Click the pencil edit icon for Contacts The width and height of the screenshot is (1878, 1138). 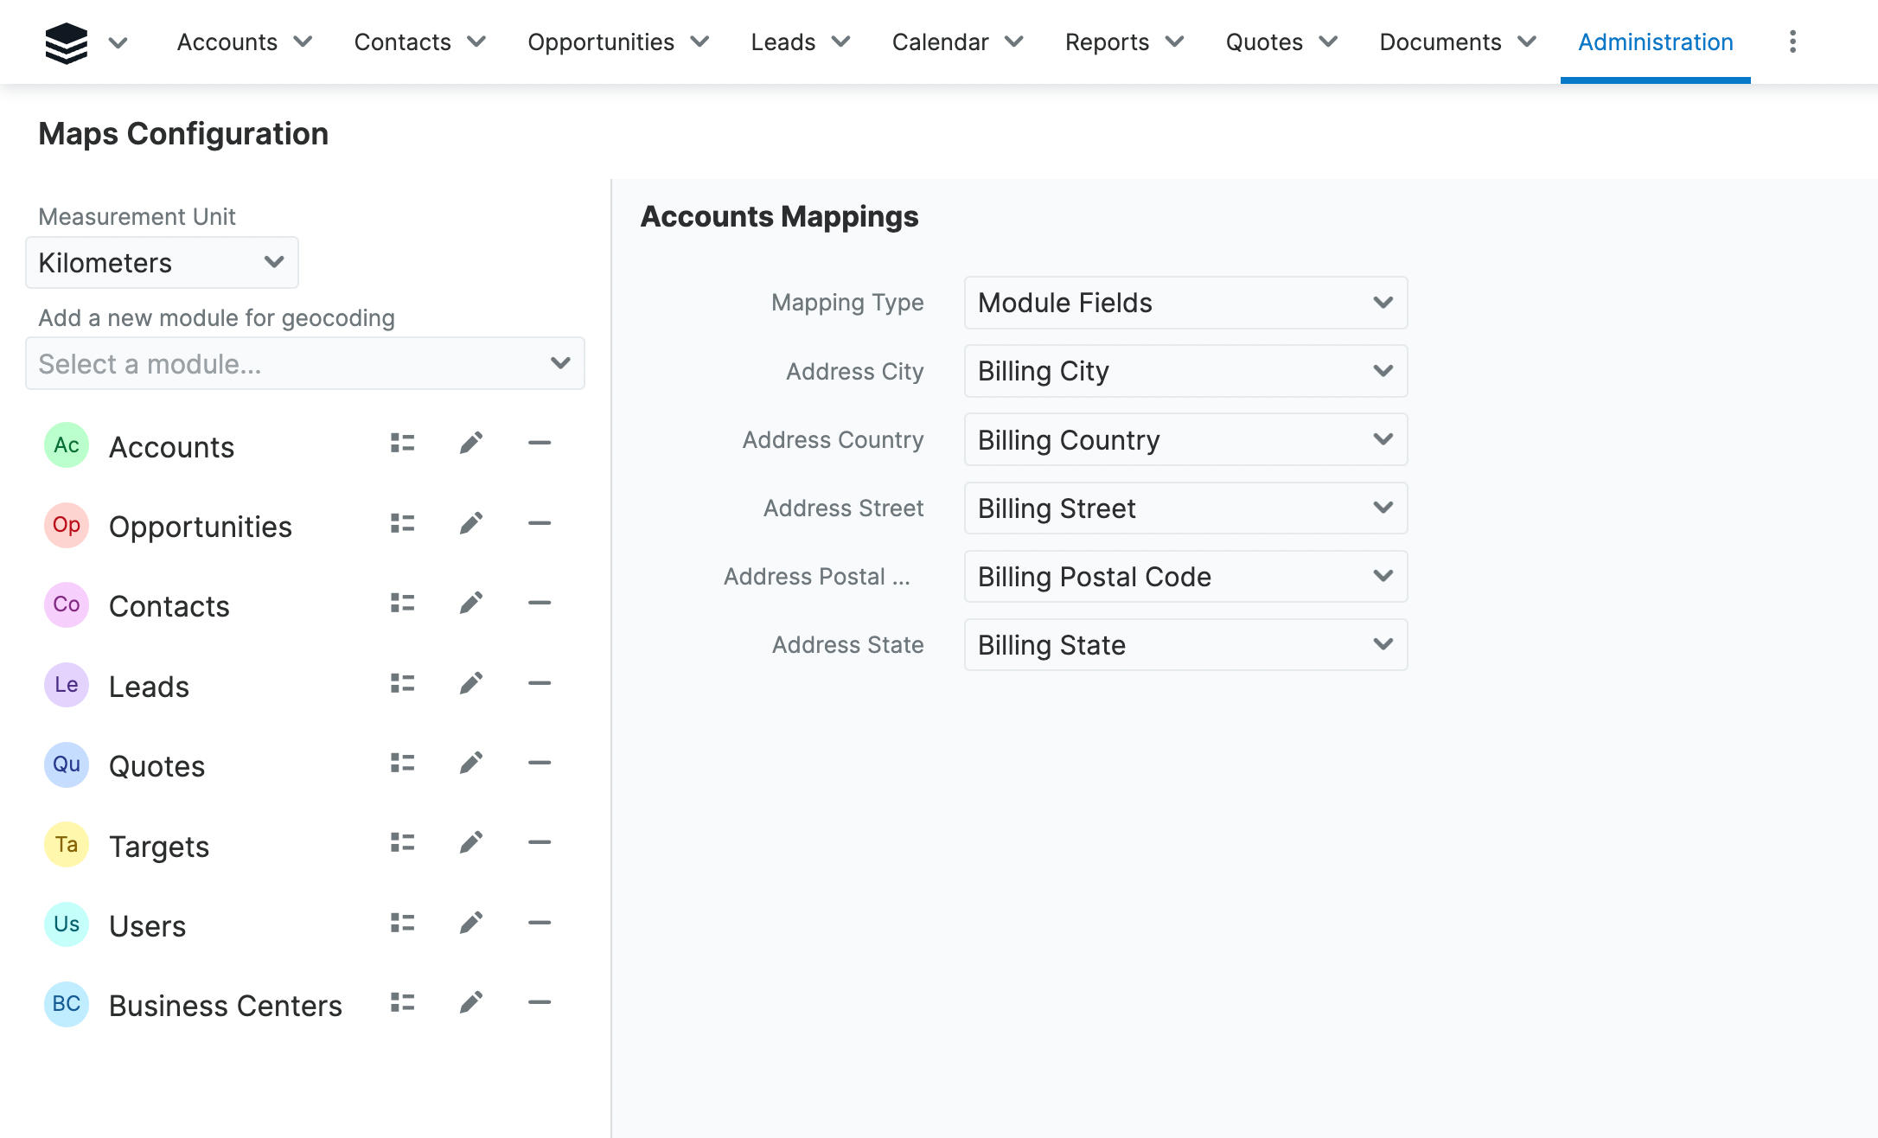[471, 603]
